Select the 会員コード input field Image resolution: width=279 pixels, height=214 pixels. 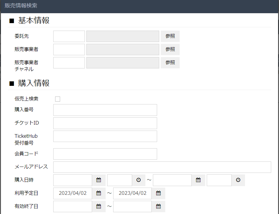pyautogui.click(x=105, y=154)
